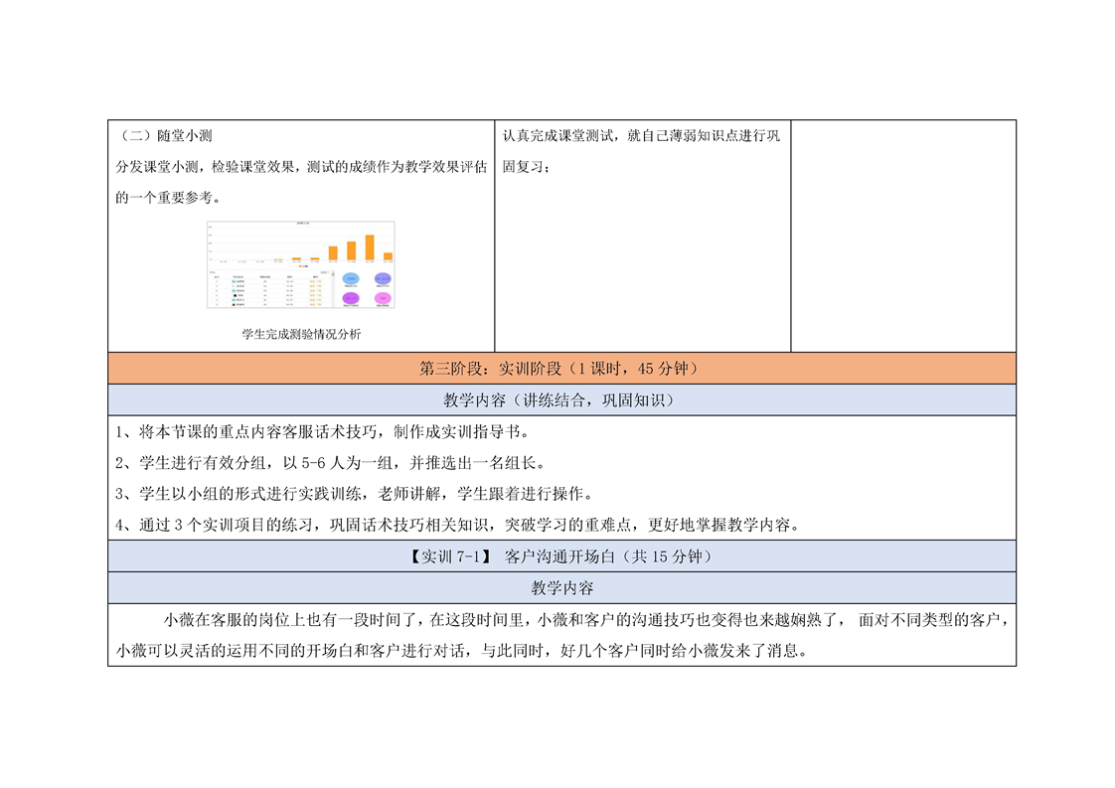
Task: Click the pink circle in the chart image
Action: (x=382, y=298)
